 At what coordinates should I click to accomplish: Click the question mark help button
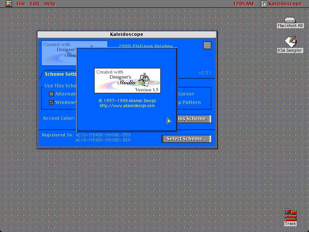pos(207,45)
